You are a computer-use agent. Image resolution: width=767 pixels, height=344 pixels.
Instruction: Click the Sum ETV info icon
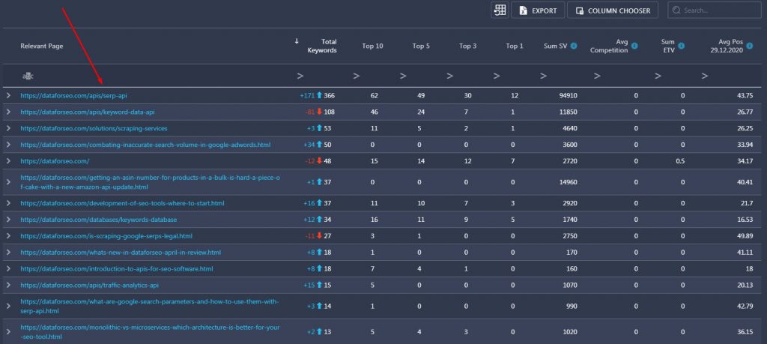(x=681, y=46)
